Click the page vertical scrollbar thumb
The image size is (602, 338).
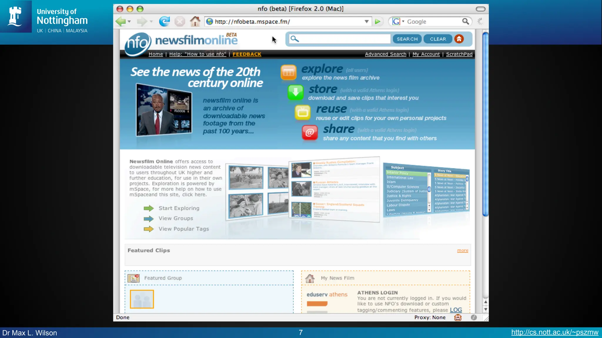(486, 123)
